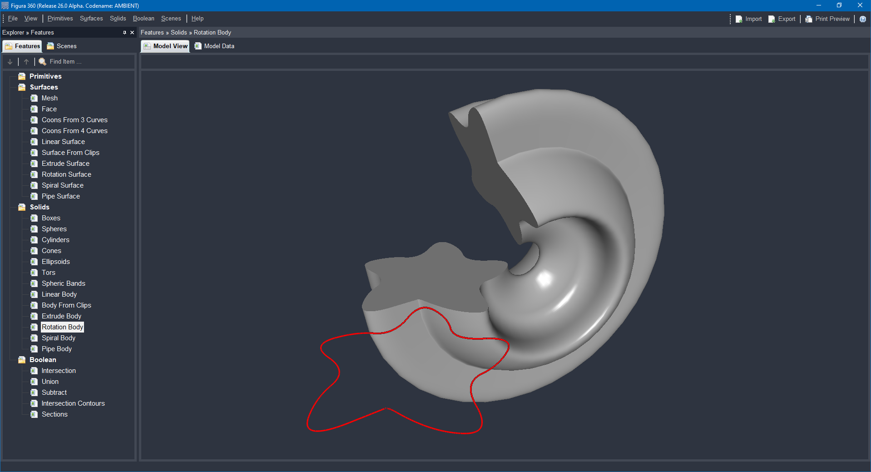Select Spiral Body item
This screenshot has height=472, width=871.
pyautogui.click(x=59, y=338)
